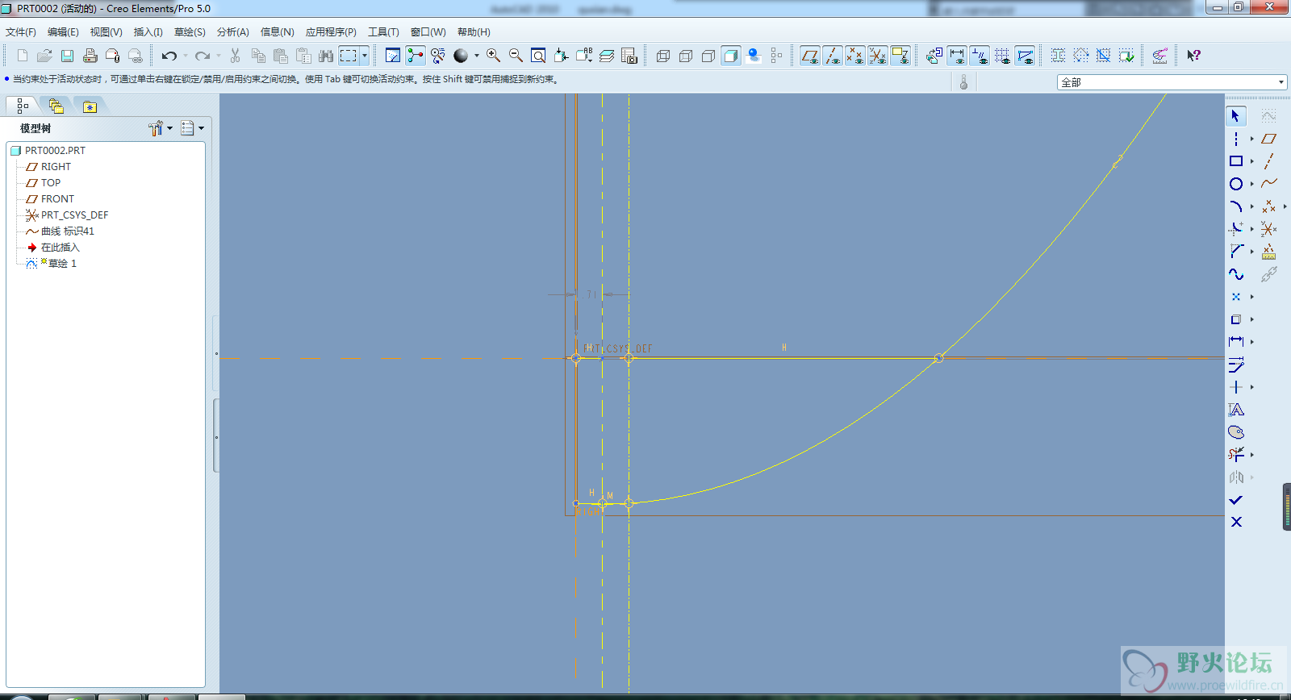Open the 编辑(E) menu

tap(63, 32)
